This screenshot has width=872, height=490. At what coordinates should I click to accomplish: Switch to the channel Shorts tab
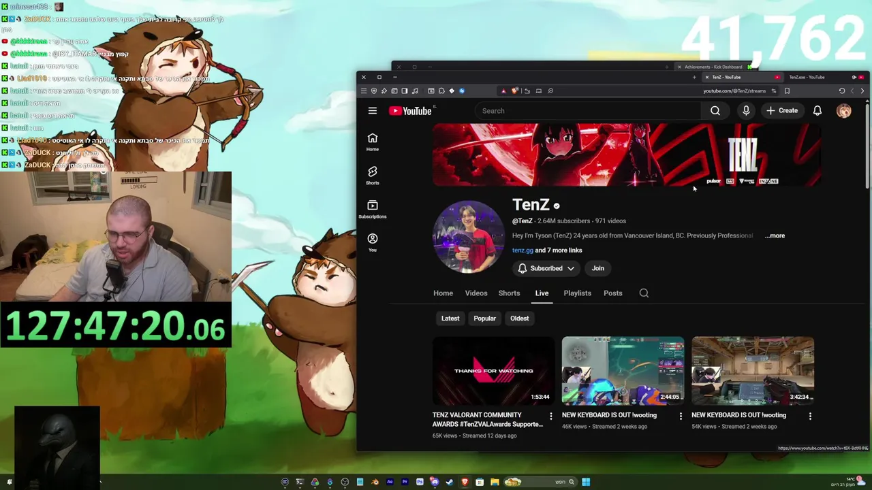pos(509,293)
